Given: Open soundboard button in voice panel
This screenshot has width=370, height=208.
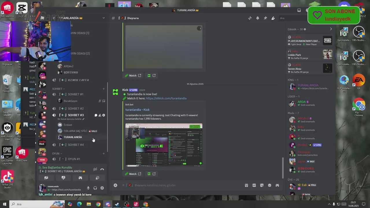Looking at the screenshot, I should click(97, 178).
